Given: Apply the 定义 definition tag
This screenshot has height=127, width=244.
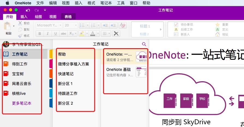Looking at the screenshot, I should 222,29.
